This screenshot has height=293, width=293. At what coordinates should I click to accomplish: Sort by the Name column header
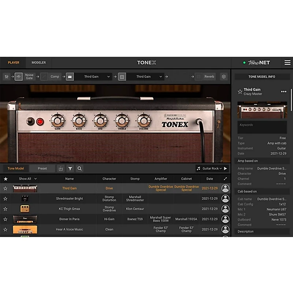click(x=69, y=179)
